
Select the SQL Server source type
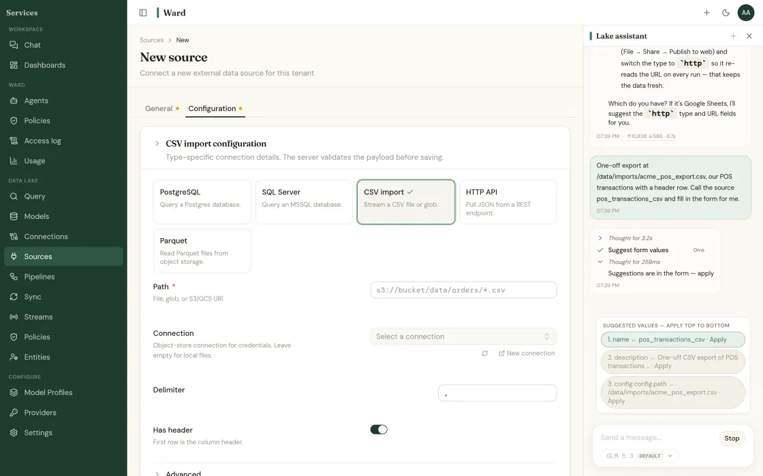304,202
